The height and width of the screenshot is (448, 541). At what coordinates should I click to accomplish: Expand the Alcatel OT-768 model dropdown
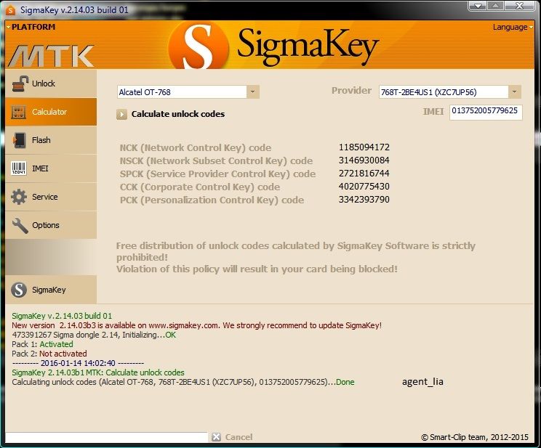click(x=252, y=92)
